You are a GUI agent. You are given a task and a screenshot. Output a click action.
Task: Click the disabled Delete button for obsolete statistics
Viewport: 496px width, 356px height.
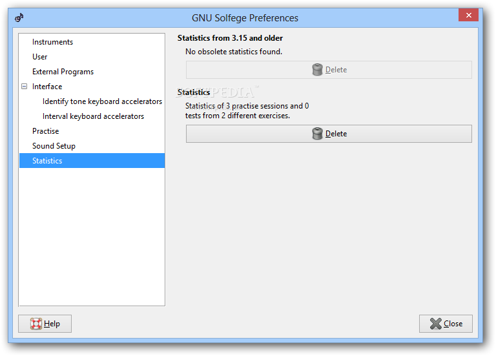coord(329,70)
